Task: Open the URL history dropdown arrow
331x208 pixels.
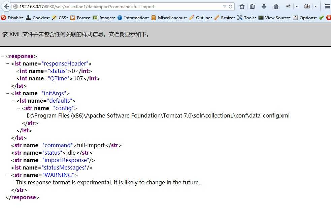Action: (x=225, y=6)
